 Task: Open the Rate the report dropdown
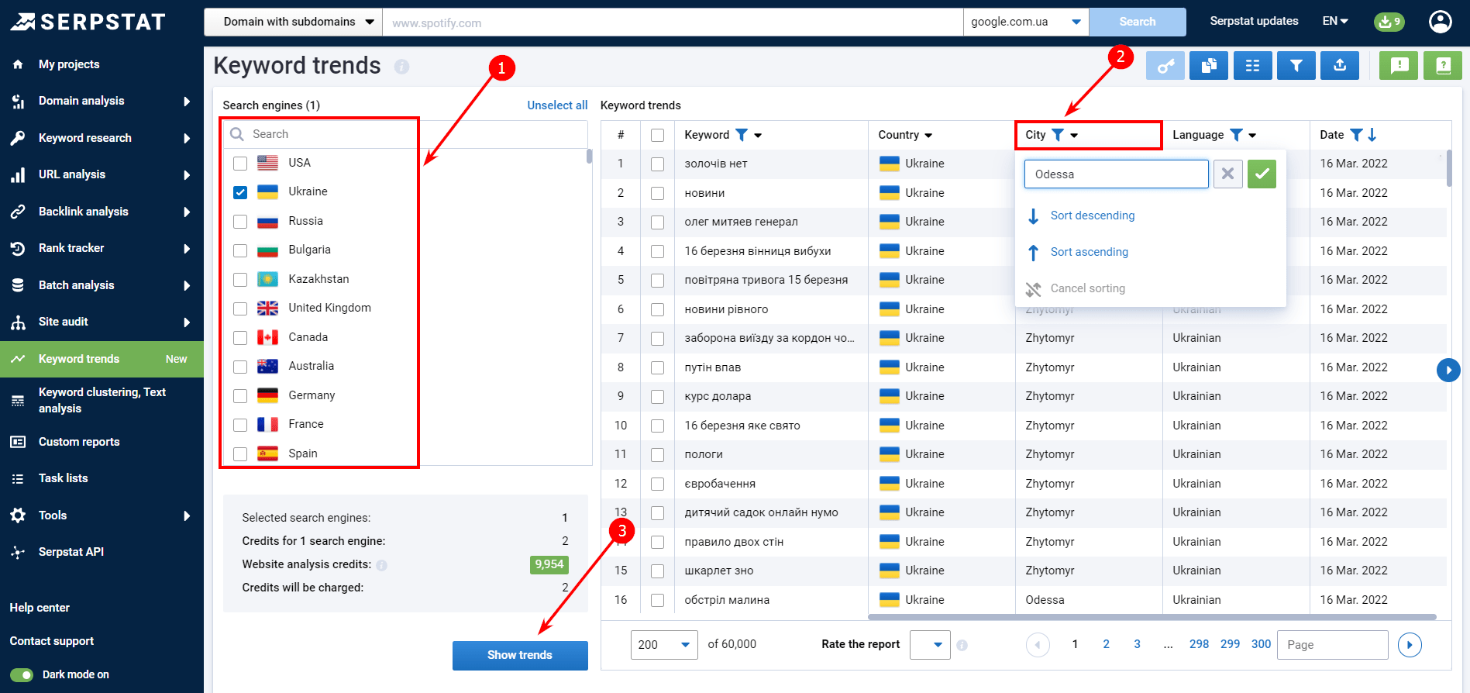[930, 644]
